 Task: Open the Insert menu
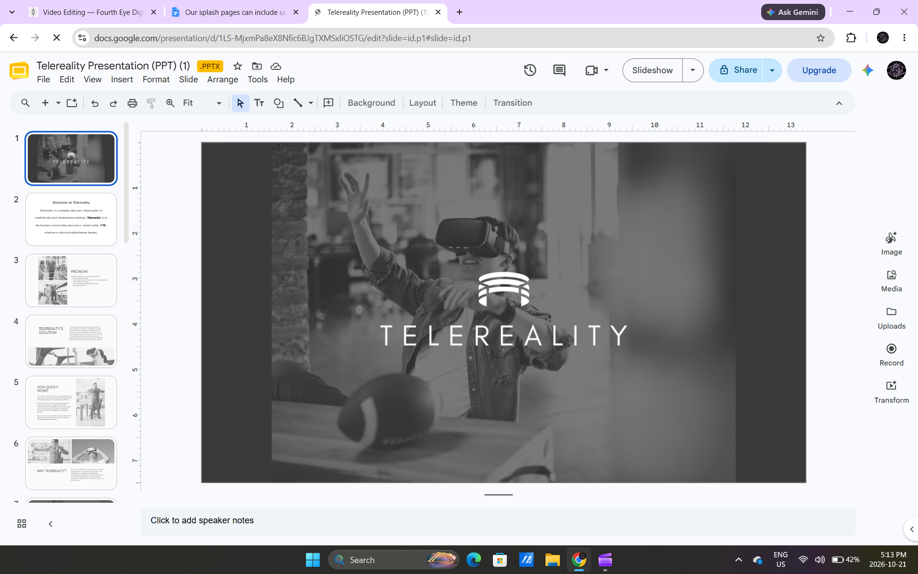point(122,79)
